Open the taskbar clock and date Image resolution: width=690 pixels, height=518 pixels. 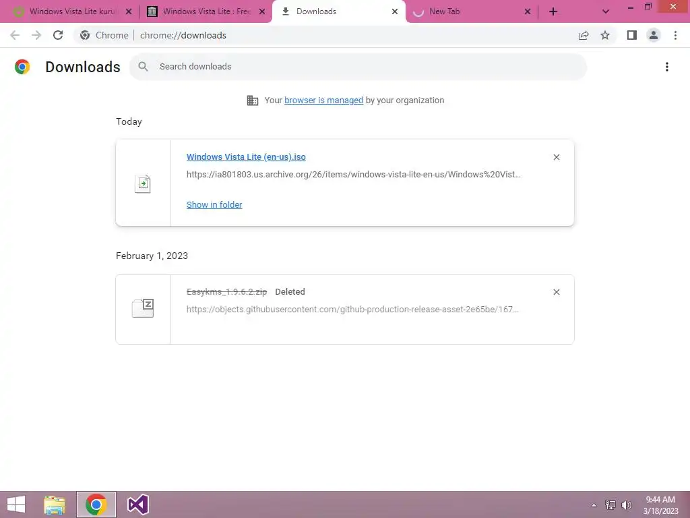(660, 505)
